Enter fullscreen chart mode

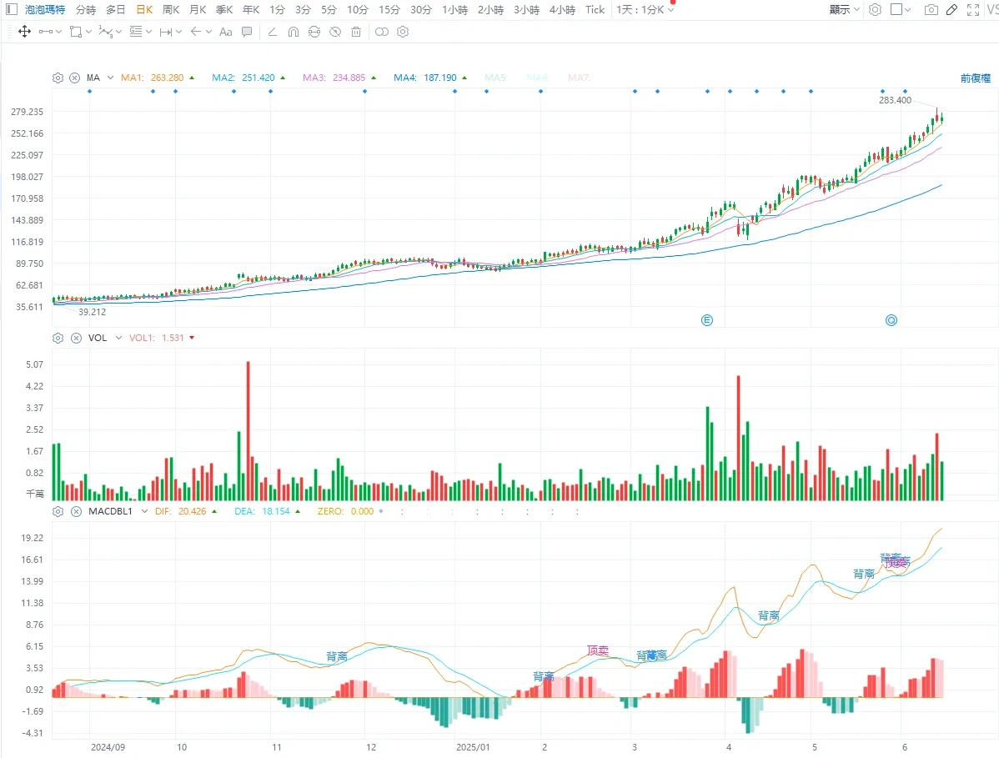click(973, 9)
